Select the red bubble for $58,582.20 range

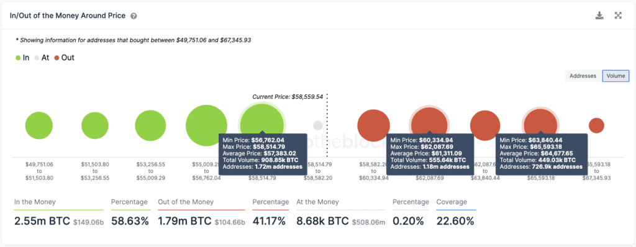point(373,125)
